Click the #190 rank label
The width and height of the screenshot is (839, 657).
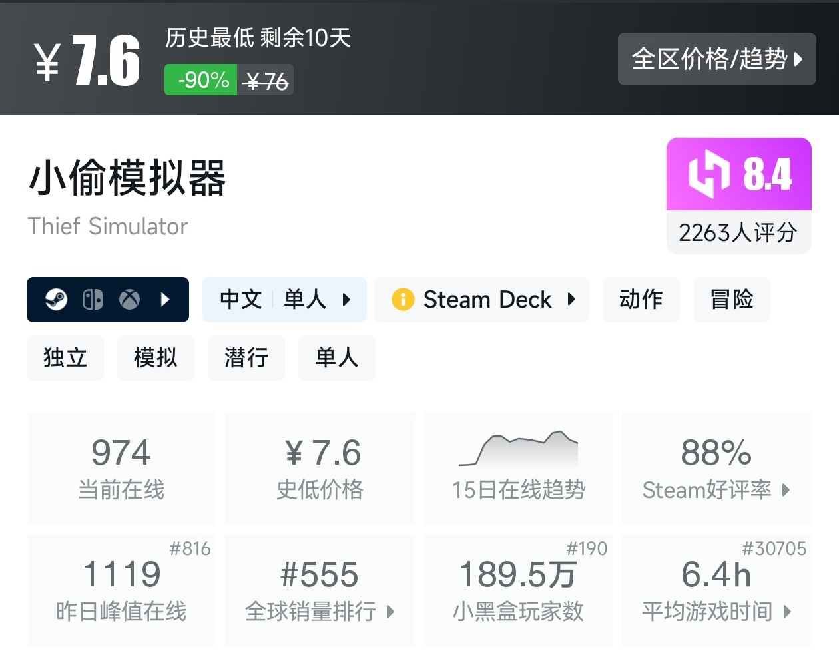pos(587,548)
